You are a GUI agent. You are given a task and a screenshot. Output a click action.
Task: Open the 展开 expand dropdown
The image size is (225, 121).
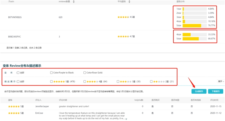[x=221, y=81]
